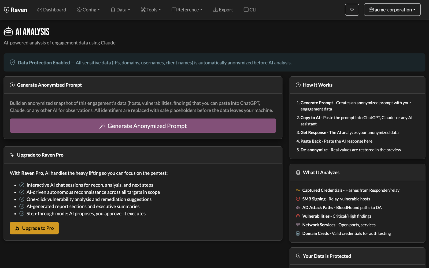Viewport: 429px width, 268px height.
Task: Click the robot icon beside AI Analysis
Action: click(x=8, y=31)
